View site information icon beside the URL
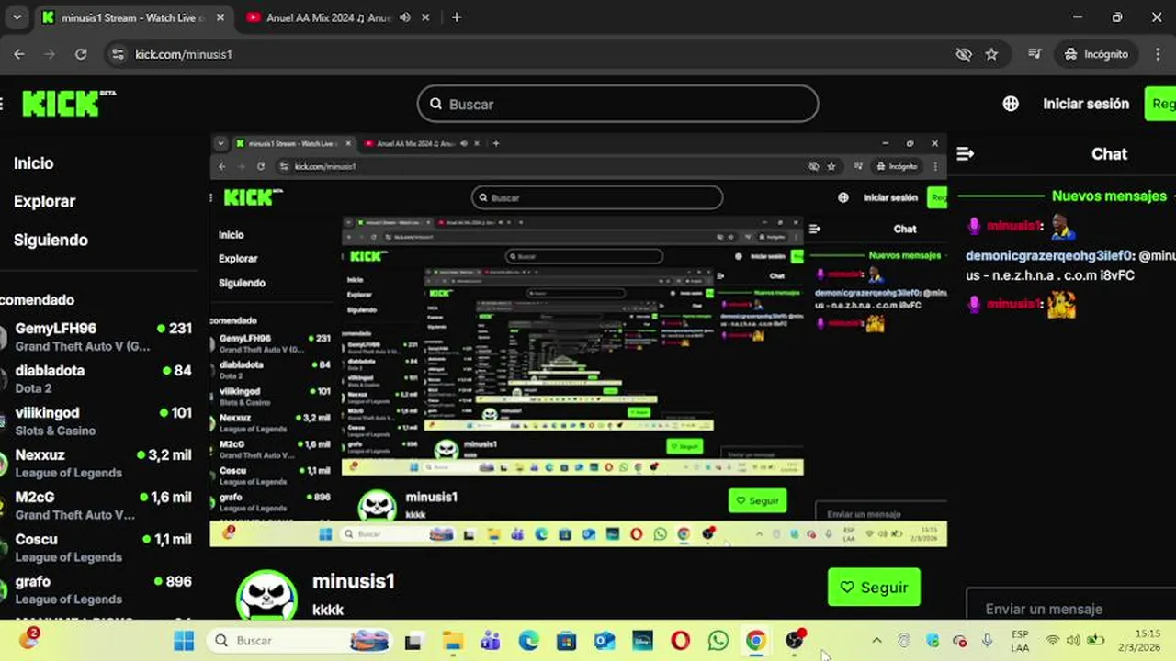The height and width of the screenshot is (661, 1176). pyautogui.click(x=117, y=54)
